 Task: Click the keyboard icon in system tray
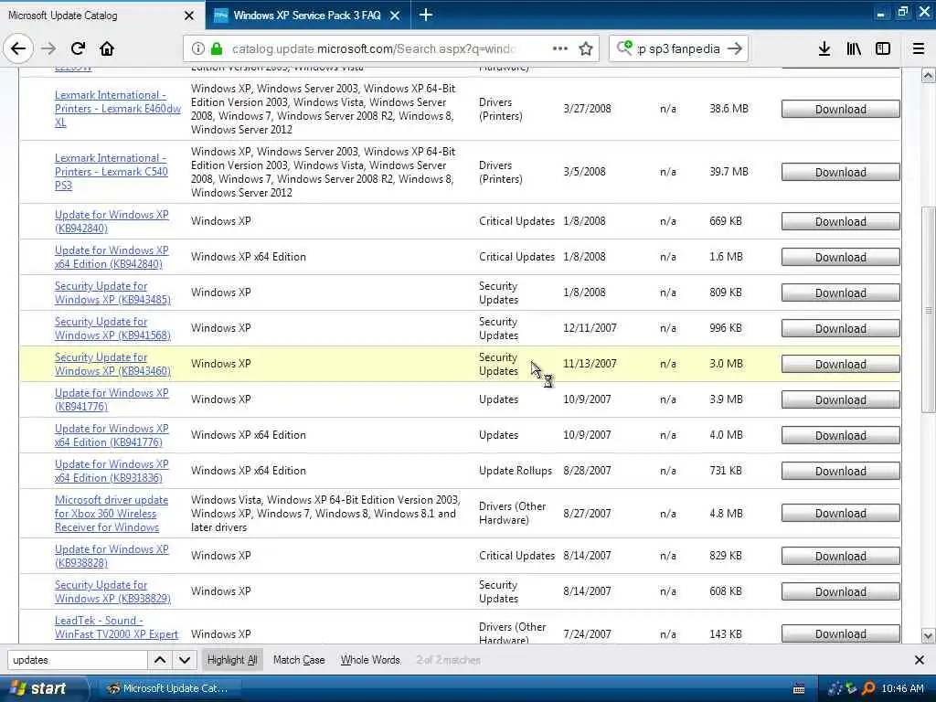pos(799,689)
